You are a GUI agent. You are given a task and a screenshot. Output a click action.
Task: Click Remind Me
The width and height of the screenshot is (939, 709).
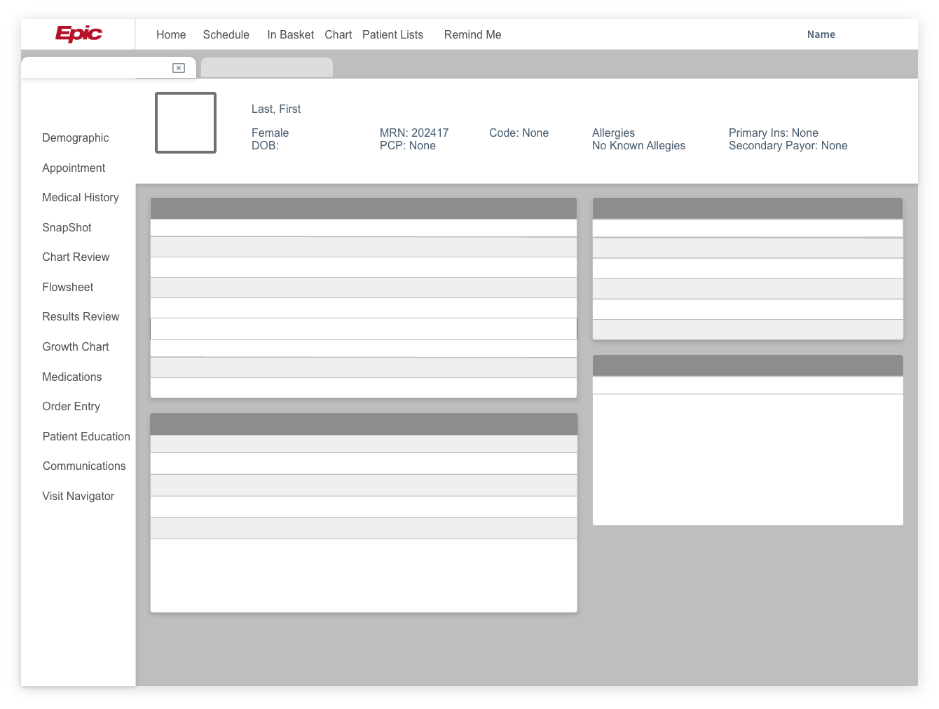point(472,34)
